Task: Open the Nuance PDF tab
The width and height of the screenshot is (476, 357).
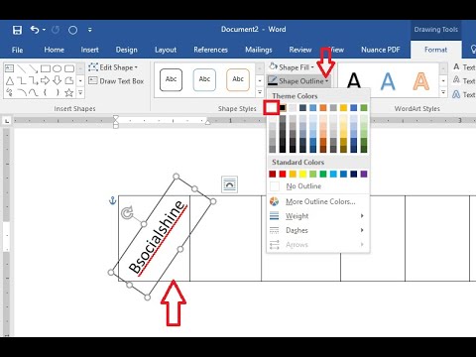Action: [381, 50]
